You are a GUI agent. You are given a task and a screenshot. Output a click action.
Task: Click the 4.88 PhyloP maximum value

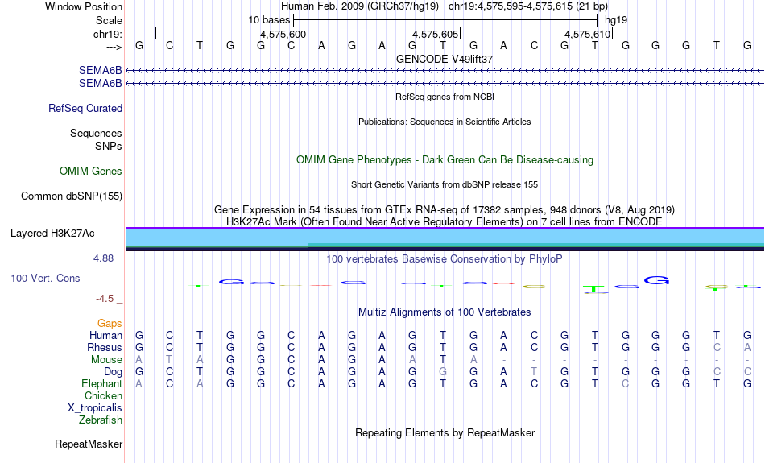(x=103, y=258)
